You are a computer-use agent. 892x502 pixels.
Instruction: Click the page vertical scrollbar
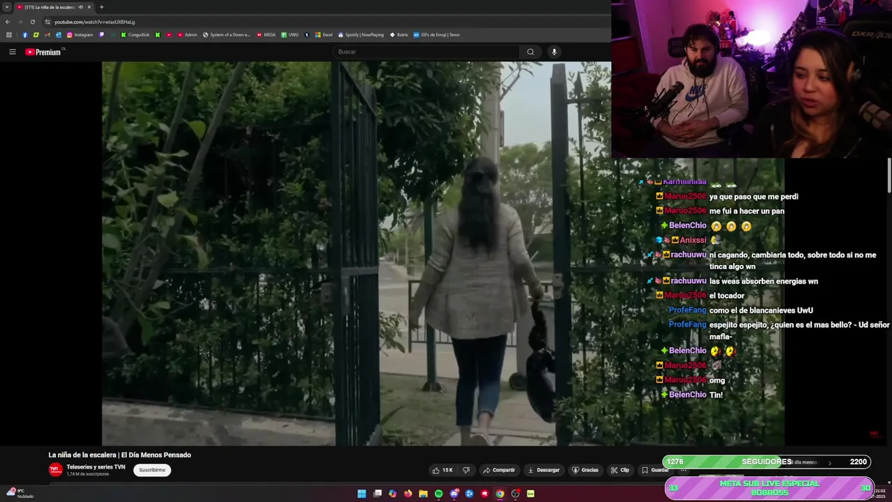tap(889, 176)
